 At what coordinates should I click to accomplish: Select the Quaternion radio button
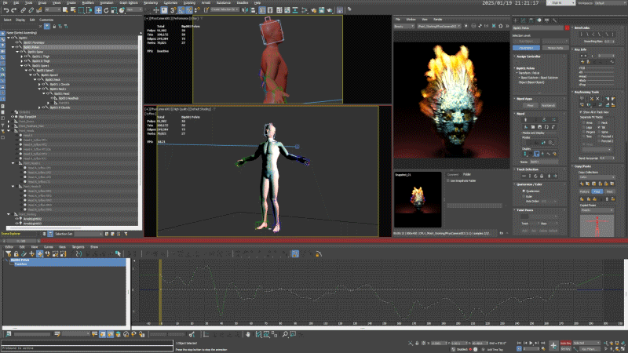(x=524, y=191)
